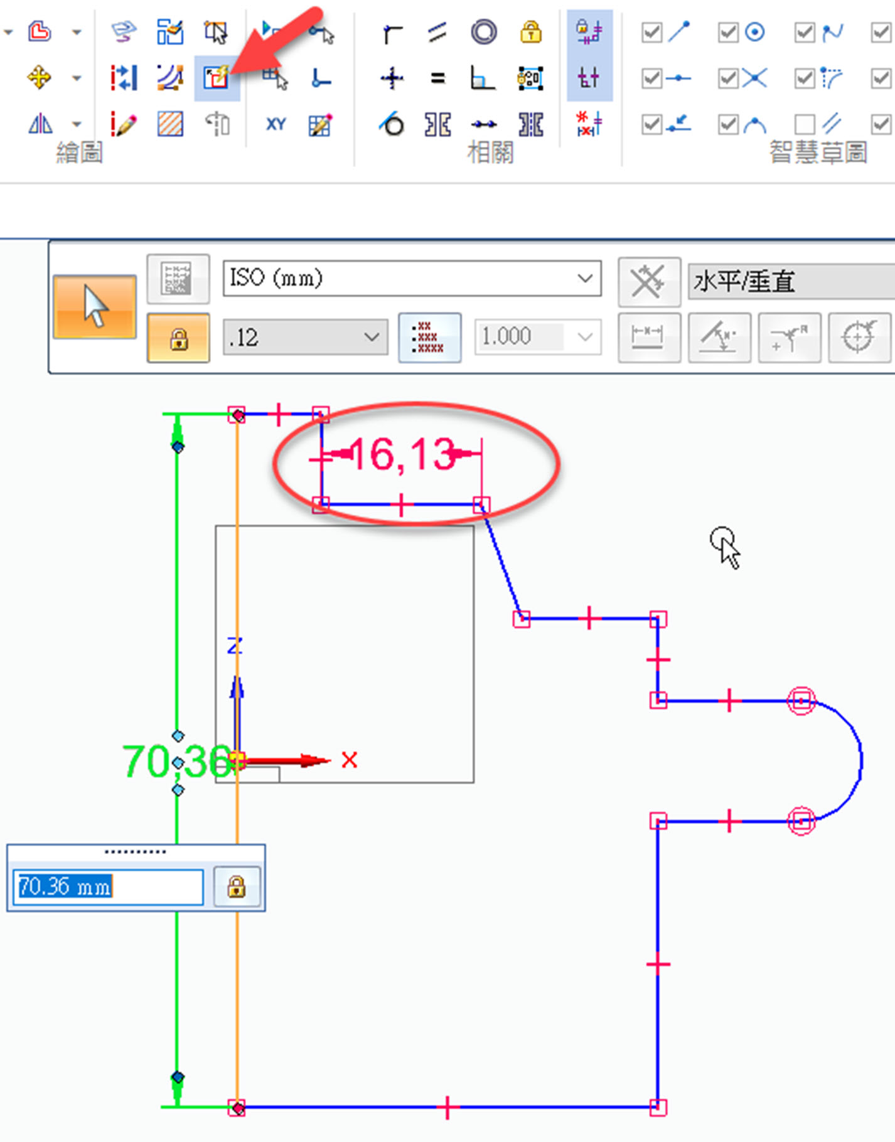Click the greyed-out rotate axis icon
This screenshot has height=1142, width=895.
(217, 124)
